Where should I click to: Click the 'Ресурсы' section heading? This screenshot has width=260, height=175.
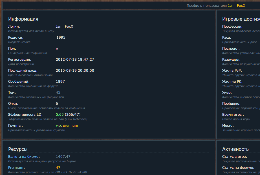click(18, 149)
